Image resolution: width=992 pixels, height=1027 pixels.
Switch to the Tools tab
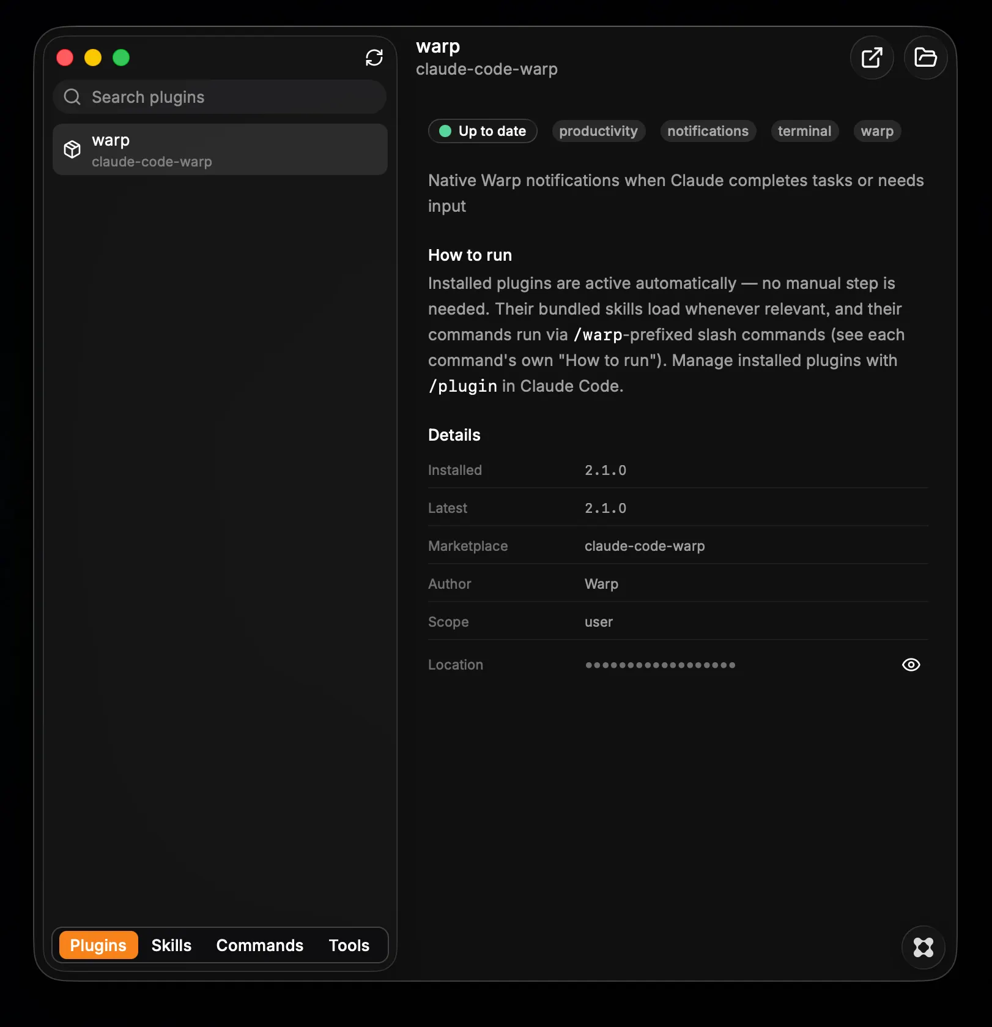[349, 945]
